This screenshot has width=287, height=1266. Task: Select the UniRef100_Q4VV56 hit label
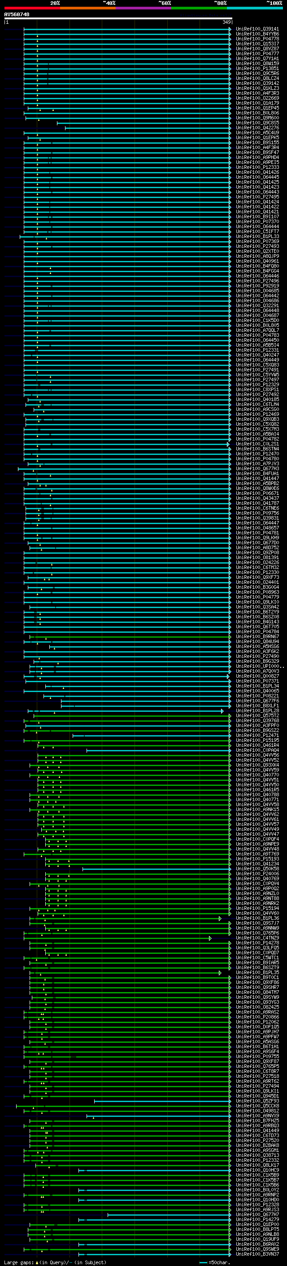(x=257, y=755)
